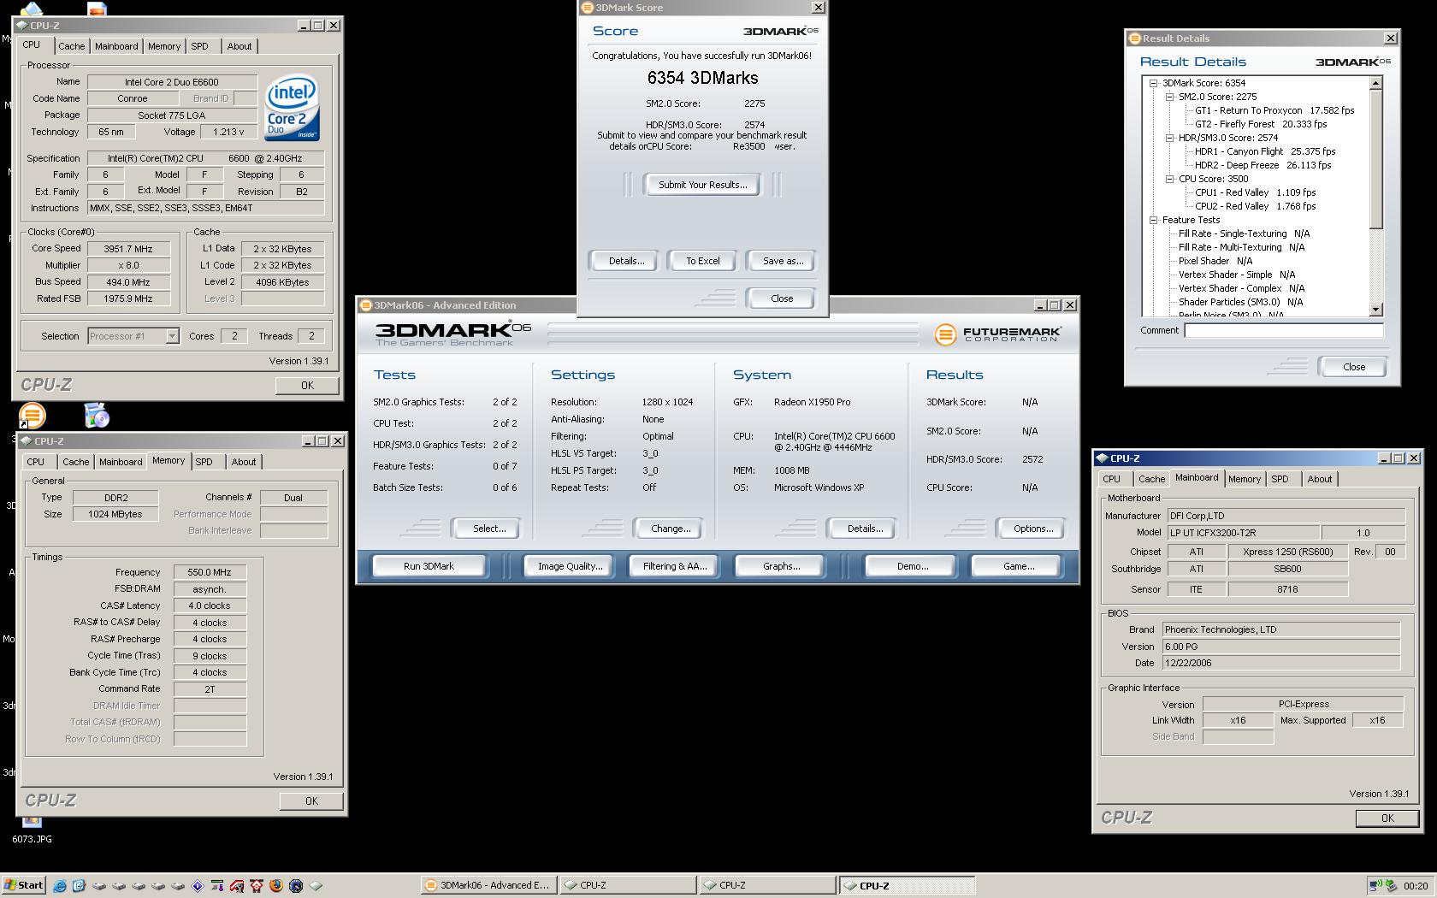Click the Details button in the 3DMark Score window

click(x=626, y=261)
